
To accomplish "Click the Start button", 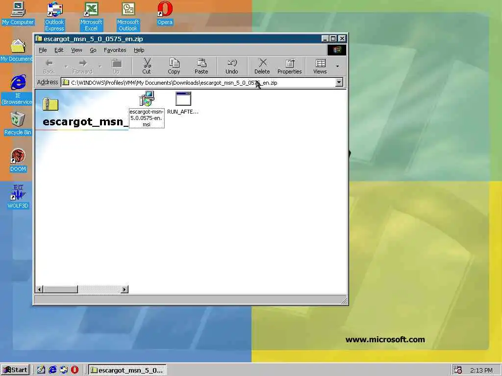I will click(x=15, y=370).
